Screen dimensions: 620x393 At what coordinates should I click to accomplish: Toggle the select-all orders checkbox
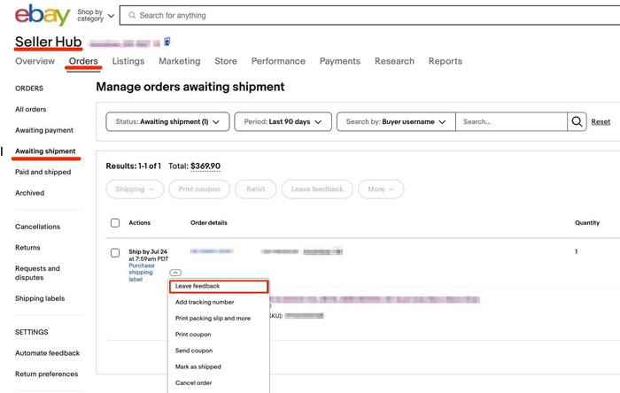[115, 223]
